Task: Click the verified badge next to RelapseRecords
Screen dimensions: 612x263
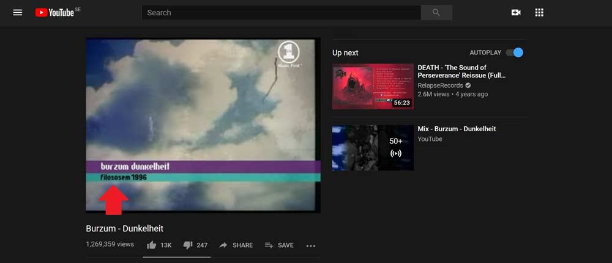Action: [x=468, y=85]
